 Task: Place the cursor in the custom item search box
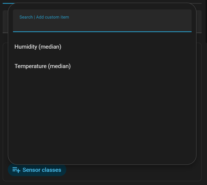click(102, 23)
